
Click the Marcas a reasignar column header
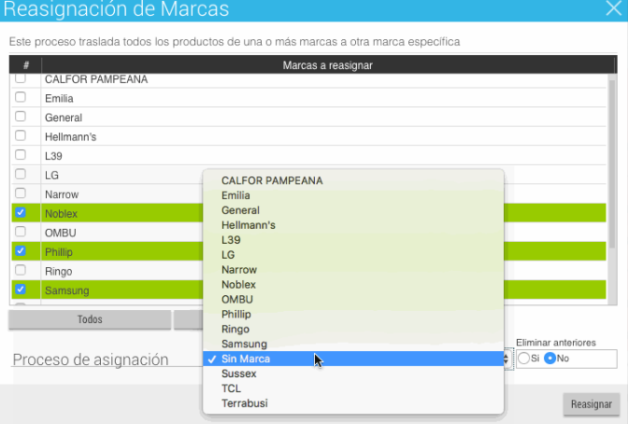pos(328,65)
